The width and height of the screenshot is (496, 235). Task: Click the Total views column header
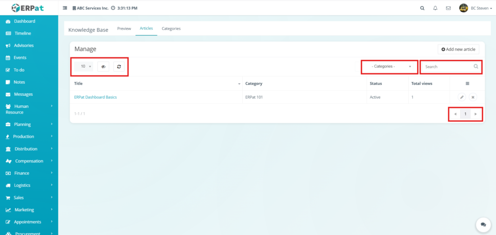429,83
